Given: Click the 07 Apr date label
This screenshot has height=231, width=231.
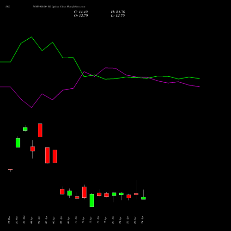Looking at the screenshot, I should [x=54, y=220].
